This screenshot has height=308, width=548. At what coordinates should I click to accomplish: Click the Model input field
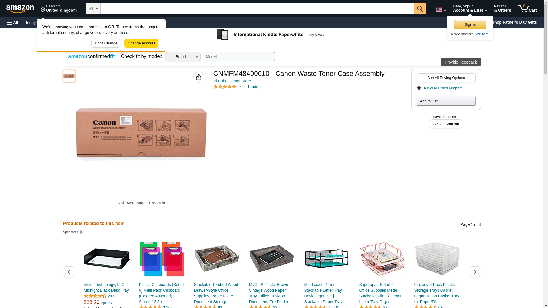[x=239, y=56]
